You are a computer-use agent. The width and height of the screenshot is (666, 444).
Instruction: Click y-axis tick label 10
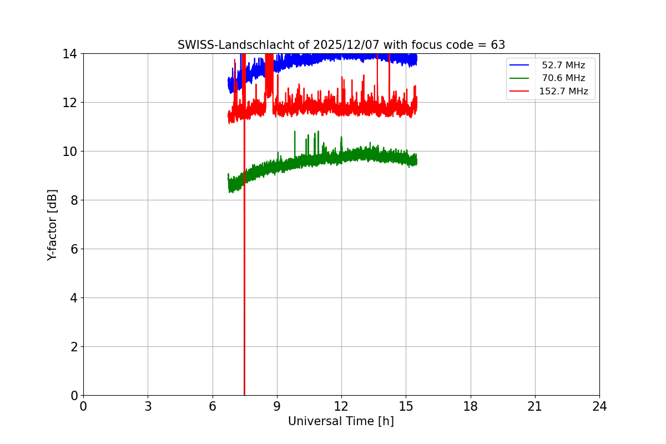pyautogui.click(x=69, y=152)
